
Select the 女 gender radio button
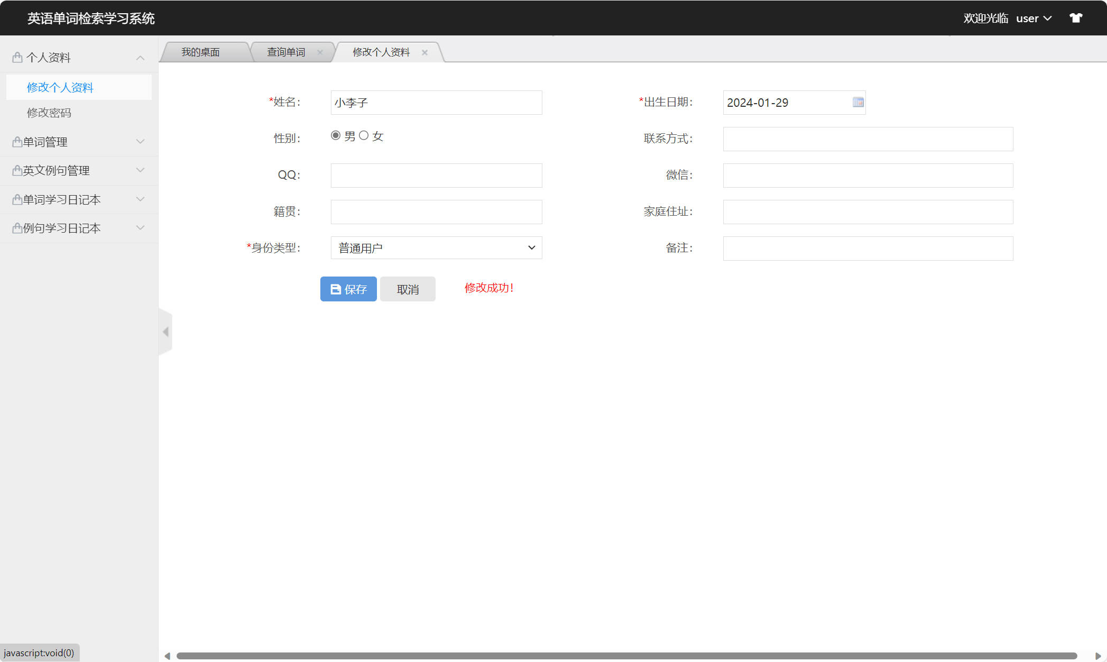pyautogui.click(x=364, y=135)
